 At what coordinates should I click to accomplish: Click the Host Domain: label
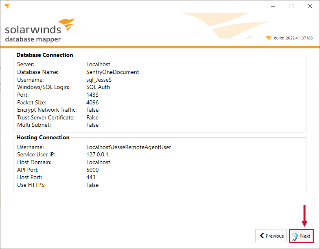point(34,162)
